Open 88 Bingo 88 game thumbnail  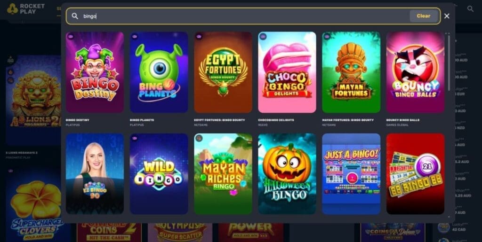click(415, 173)
